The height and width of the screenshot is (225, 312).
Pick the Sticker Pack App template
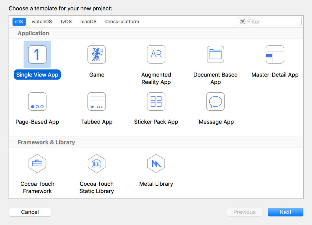[156, 102]
